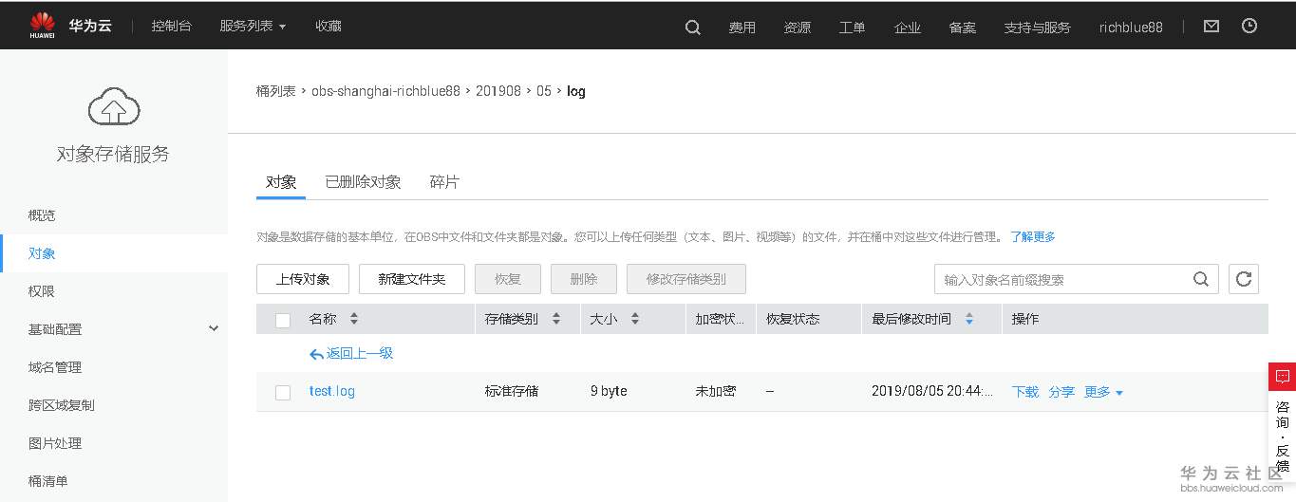1296x502 pixels.
Task: Click the 9 byte size value
Action: pos(609,391)
